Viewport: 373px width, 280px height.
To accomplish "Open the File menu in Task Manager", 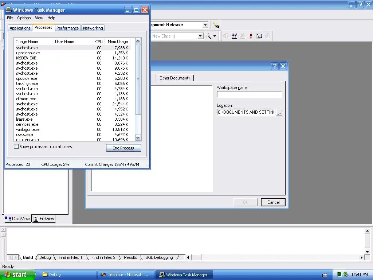I will pos(10,18).
